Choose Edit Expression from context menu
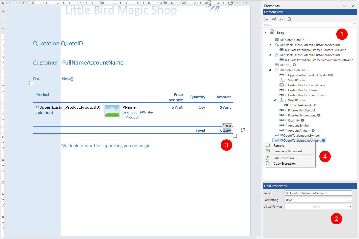 point(290,158)
